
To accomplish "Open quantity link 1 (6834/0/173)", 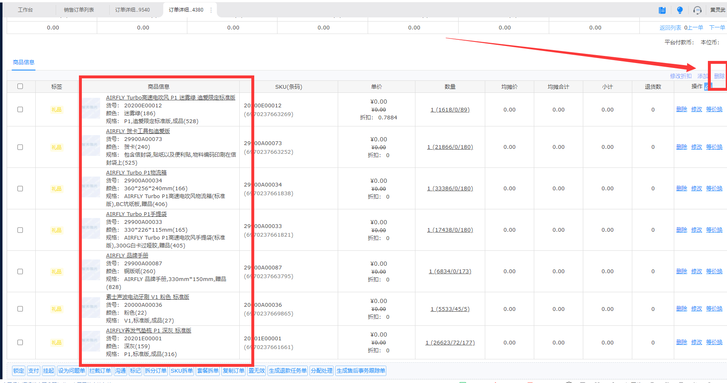I will (450, 271).
